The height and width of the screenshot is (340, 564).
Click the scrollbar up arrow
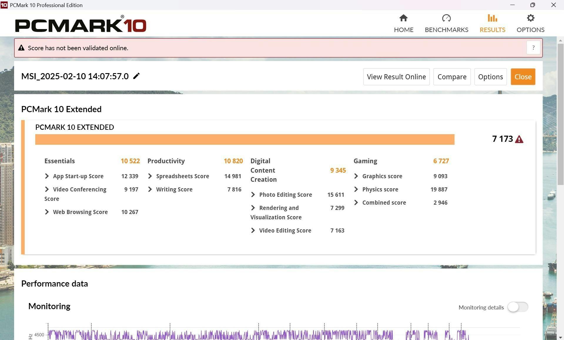point(560,40)
